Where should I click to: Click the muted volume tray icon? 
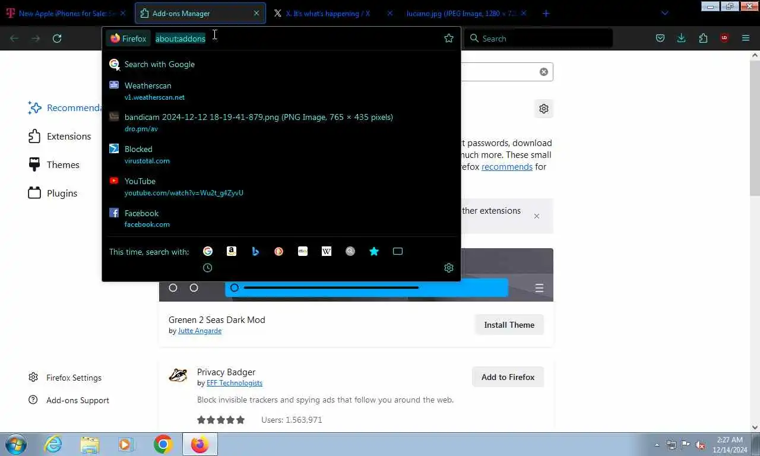click(700, 445)
